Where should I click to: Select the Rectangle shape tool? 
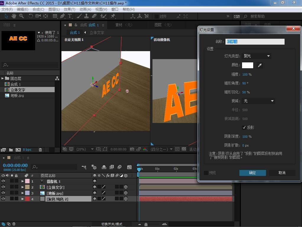click(55, 16)
